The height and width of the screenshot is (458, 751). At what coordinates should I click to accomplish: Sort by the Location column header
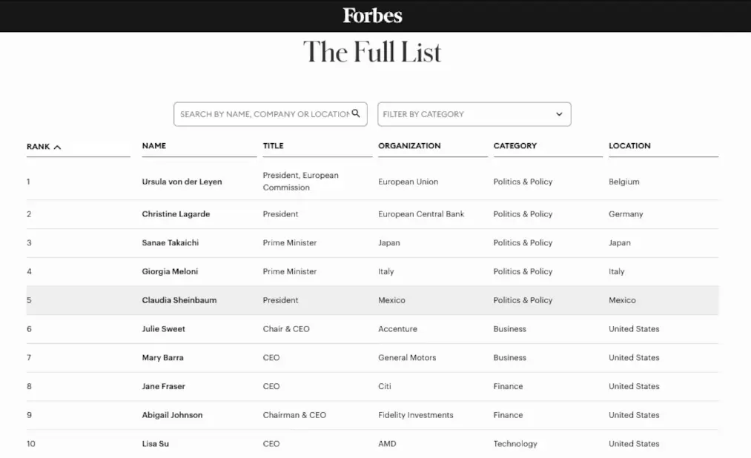click(629, 146)
